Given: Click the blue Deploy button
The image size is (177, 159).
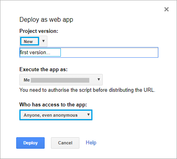Looking at the screenshot, I should tap(30, 143).
